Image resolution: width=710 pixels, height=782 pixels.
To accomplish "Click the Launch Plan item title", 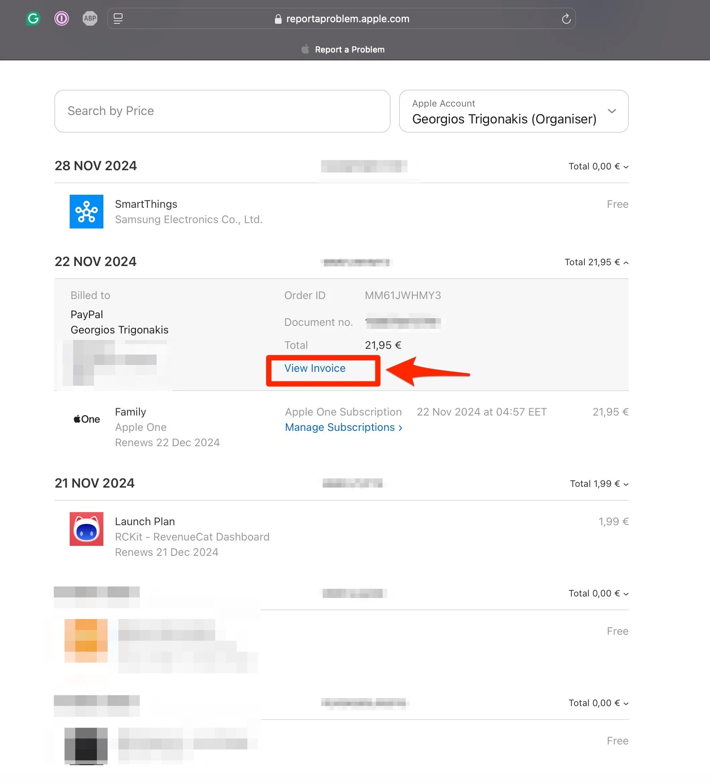I will [145, 521].
